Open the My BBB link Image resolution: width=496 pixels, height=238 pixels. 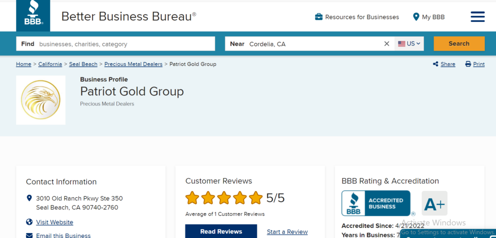(433, 17)
